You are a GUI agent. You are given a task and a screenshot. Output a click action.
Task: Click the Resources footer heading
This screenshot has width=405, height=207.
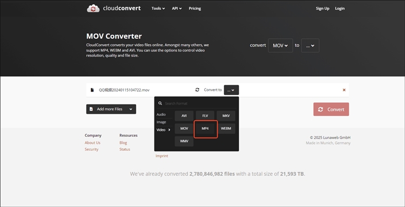(129, 135)
